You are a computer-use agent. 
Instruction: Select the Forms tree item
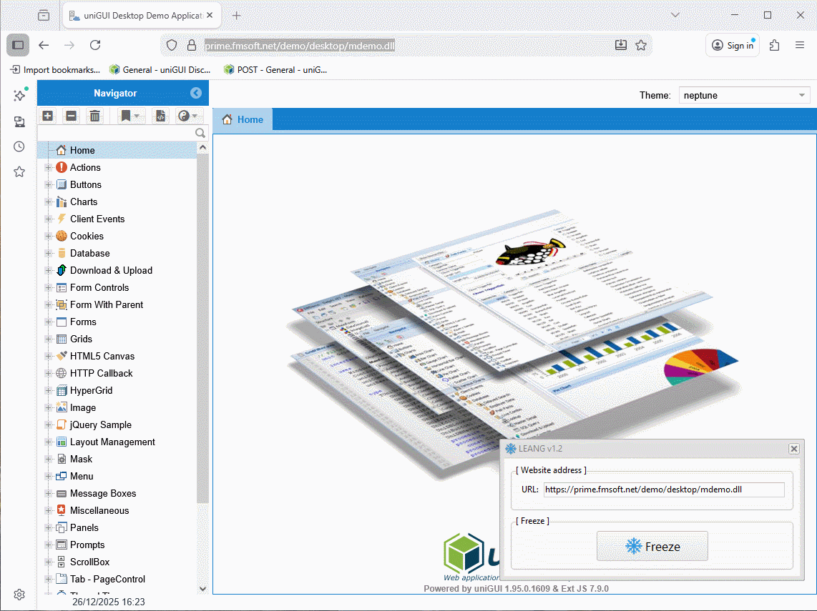pyautogui.click(x=117, y=322)
